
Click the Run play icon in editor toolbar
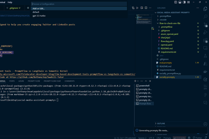(x=137, y=8)
